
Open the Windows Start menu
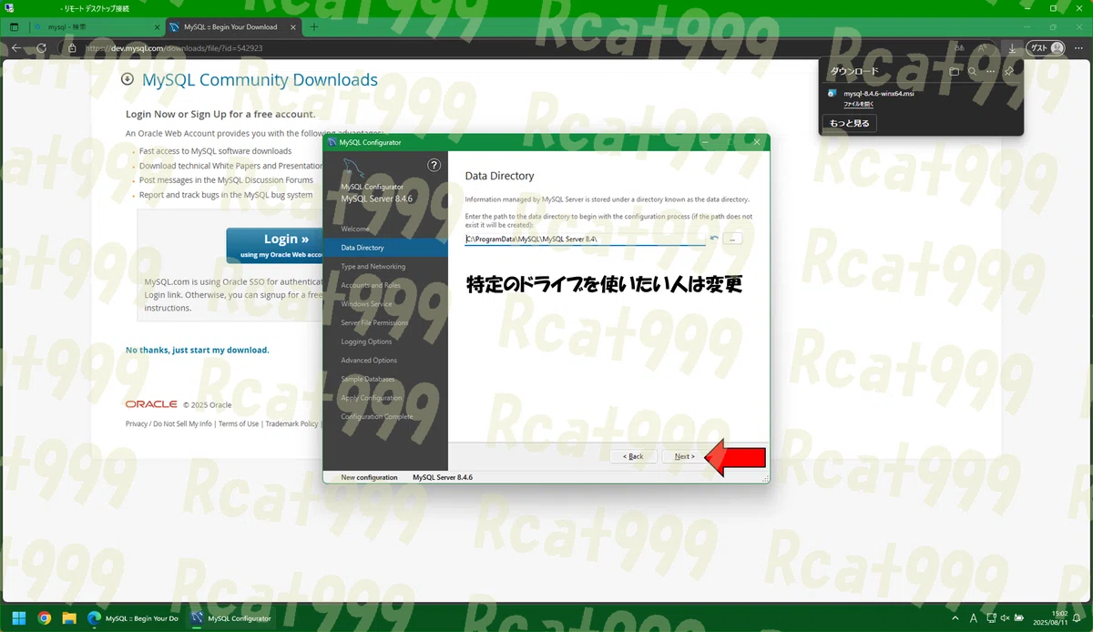[18, 617]
